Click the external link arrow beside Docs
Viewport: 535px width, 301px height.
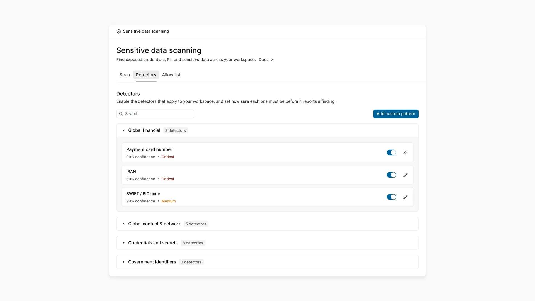(272, 60)
